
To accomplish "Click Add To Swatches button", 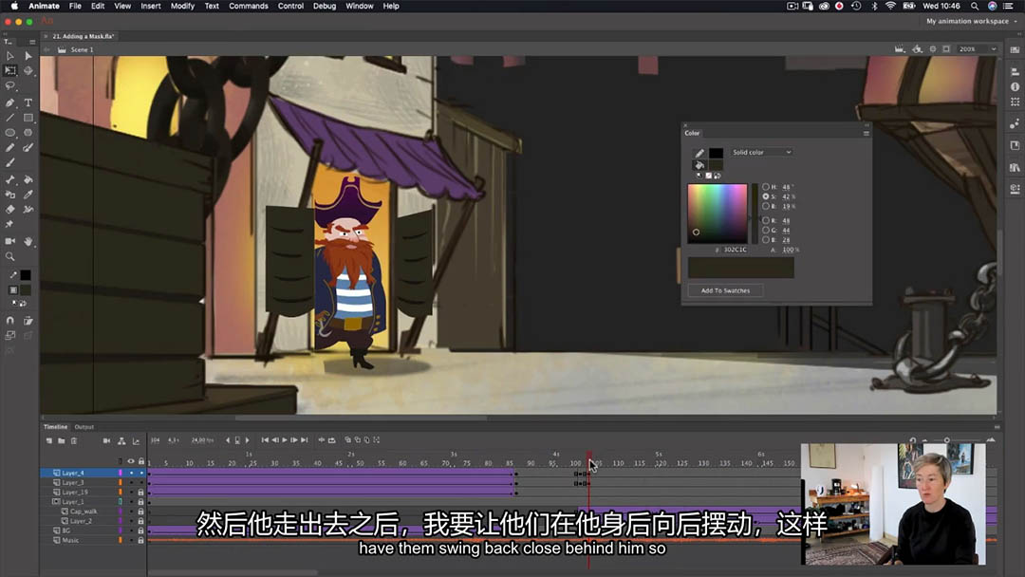I will click(726, 290).
